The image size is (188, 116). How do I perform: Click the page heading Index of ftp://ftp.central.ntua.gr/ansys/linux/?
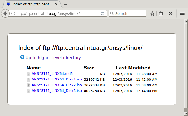[80, 48]
